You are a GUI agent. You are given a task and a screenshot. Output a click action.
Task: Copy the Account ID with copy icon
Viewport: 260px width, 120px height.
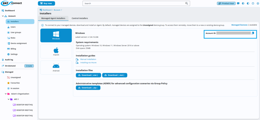coord(253,33)
